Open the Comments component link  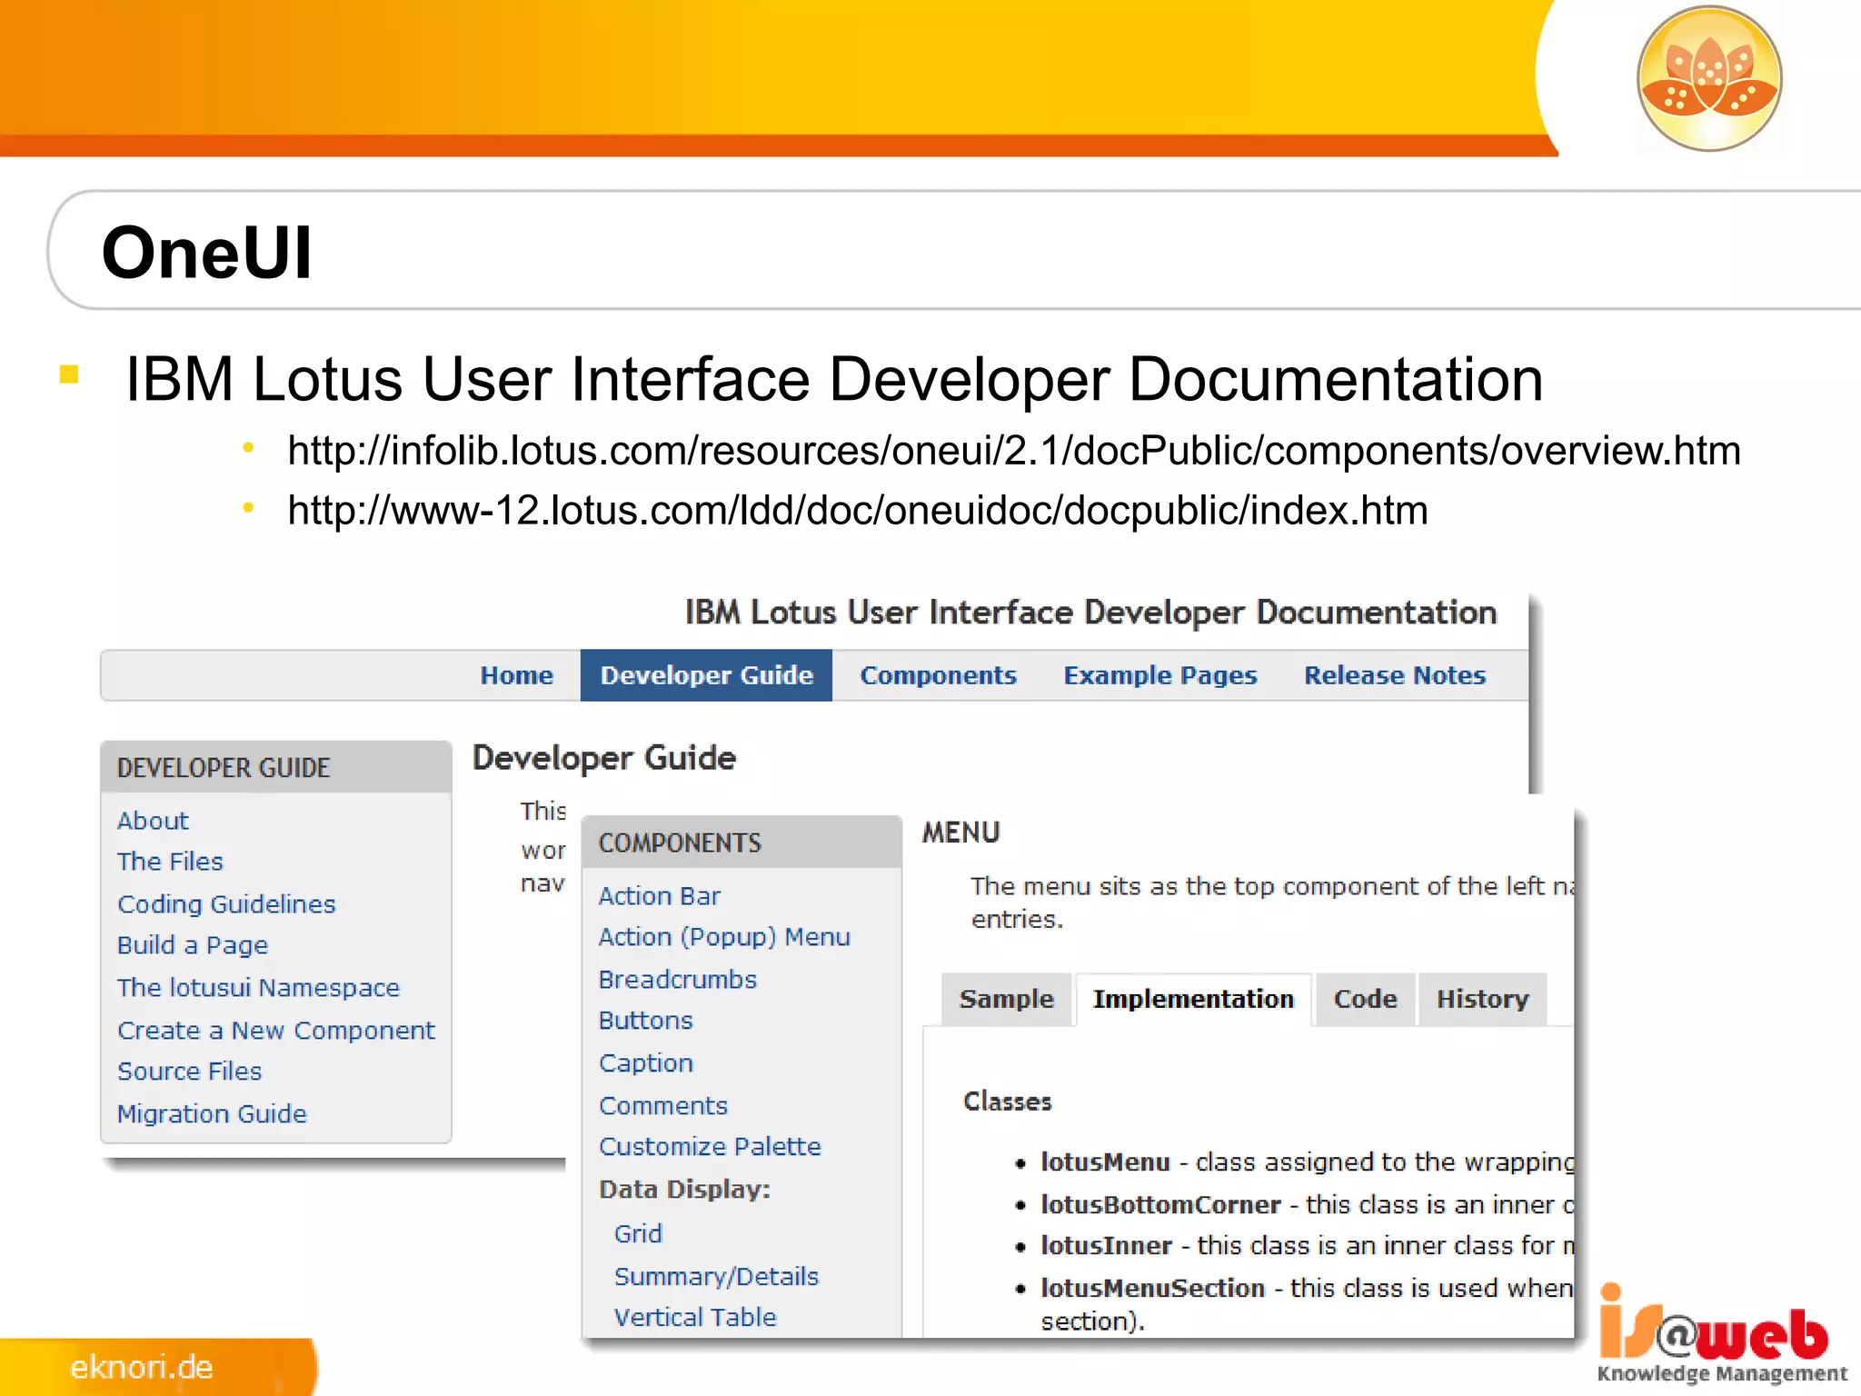[x=663, y=1106]
